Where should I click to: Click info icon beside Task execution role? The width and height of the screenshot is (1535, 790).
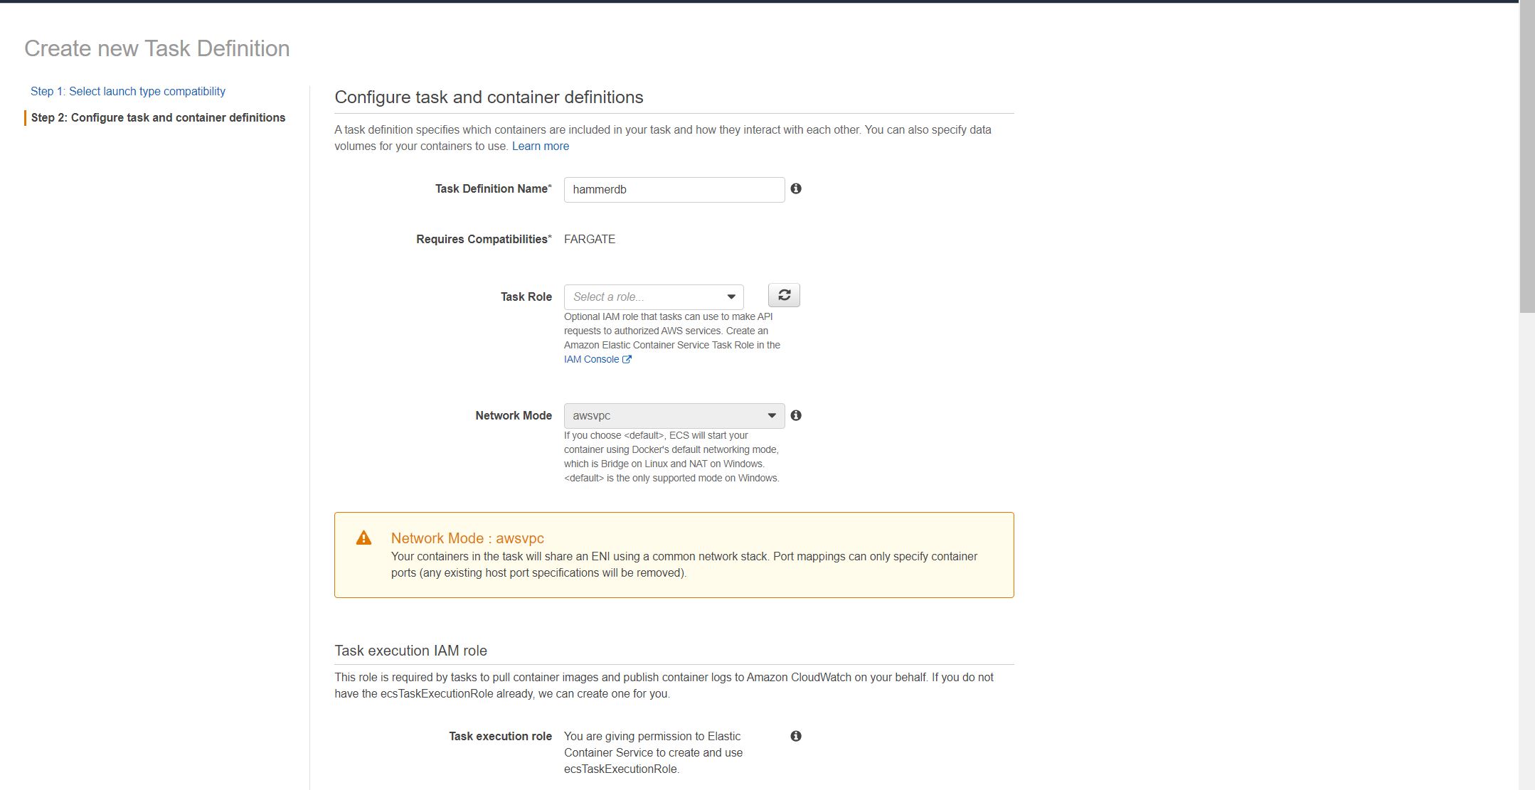[796, 736]
